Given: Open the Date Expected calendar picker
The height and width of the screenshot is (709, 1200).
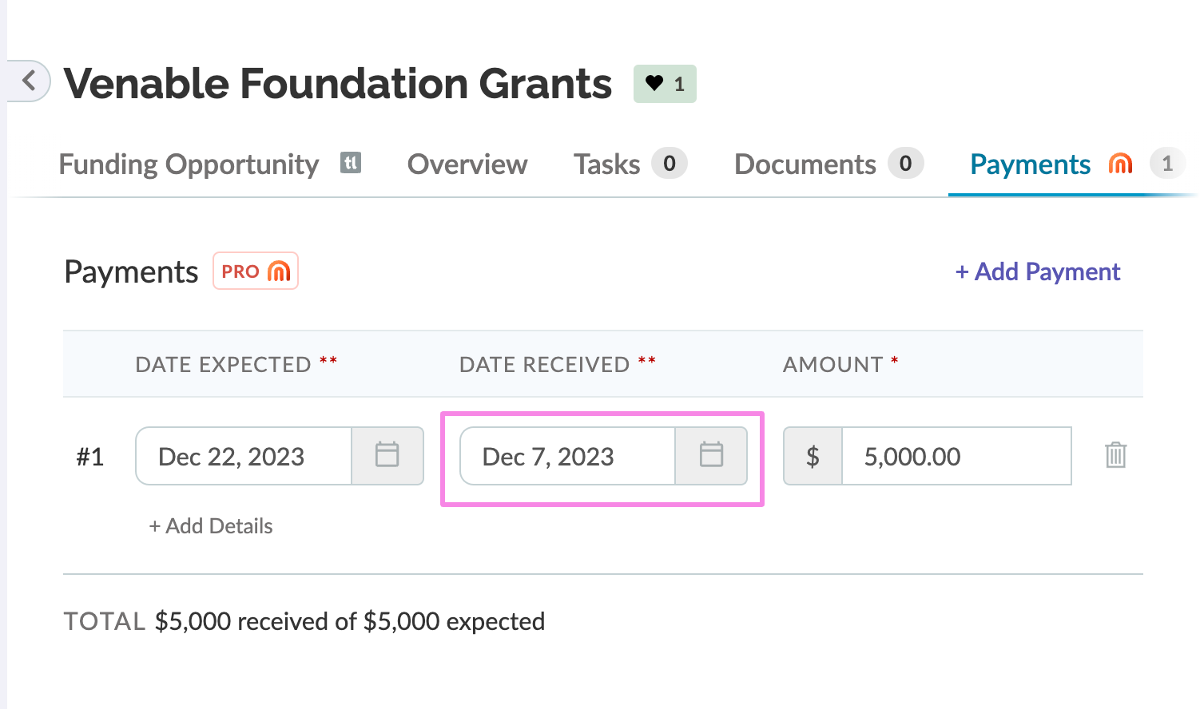Looking at the screenshot, I should [x=387, y=456].
